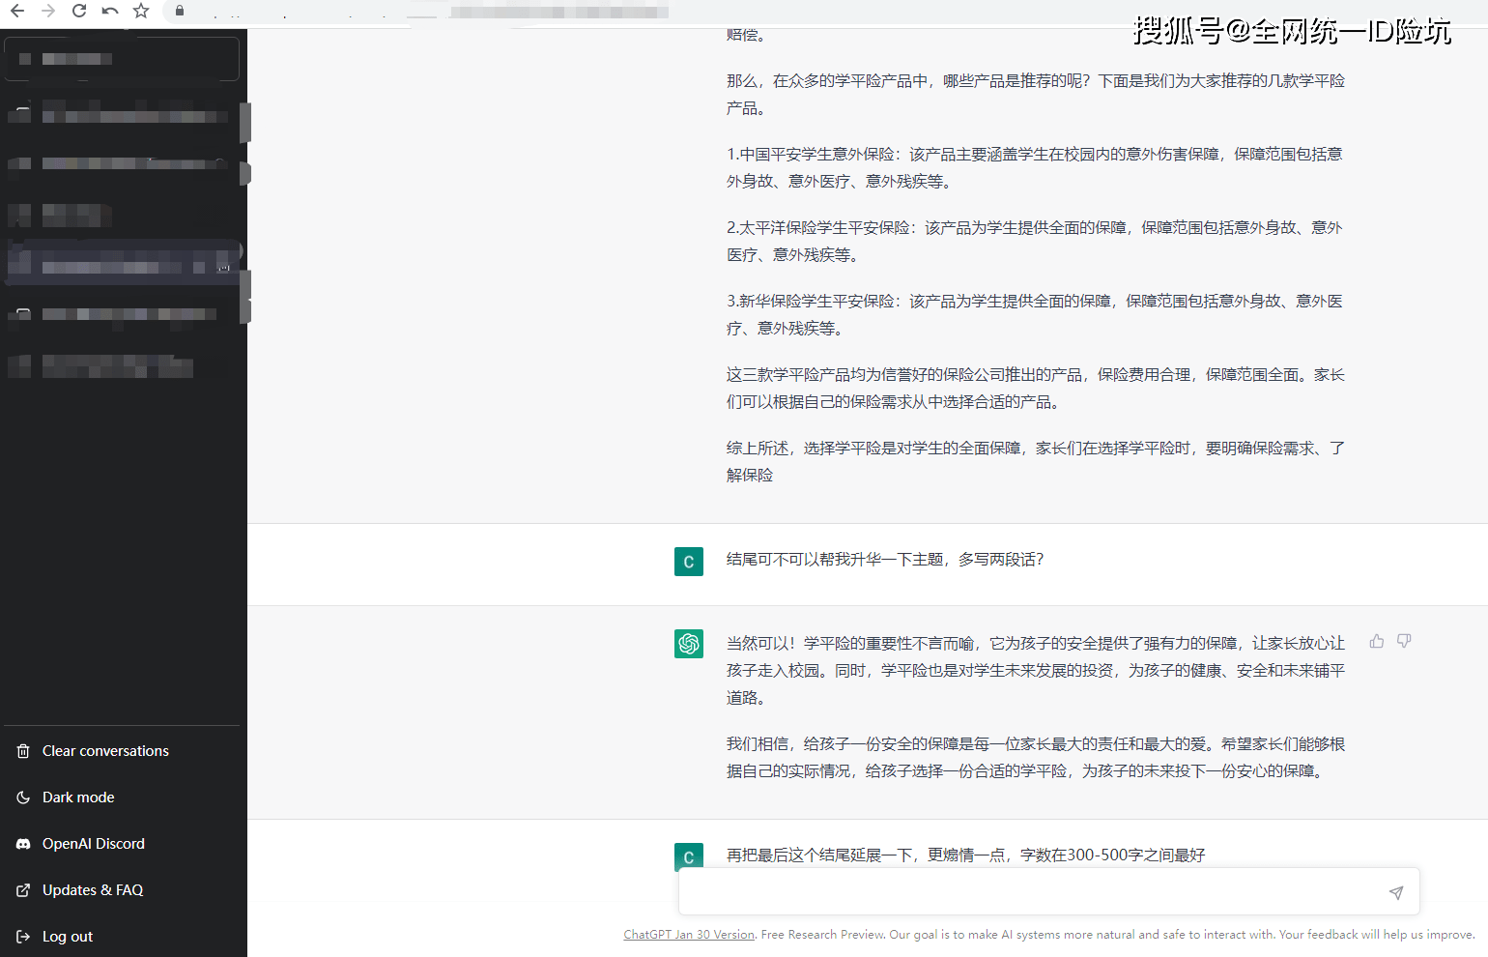Click the padlock icon in the address bar
Image resolution: width=1488 pixels, height=957 pixels.
[x=180, y=12]
